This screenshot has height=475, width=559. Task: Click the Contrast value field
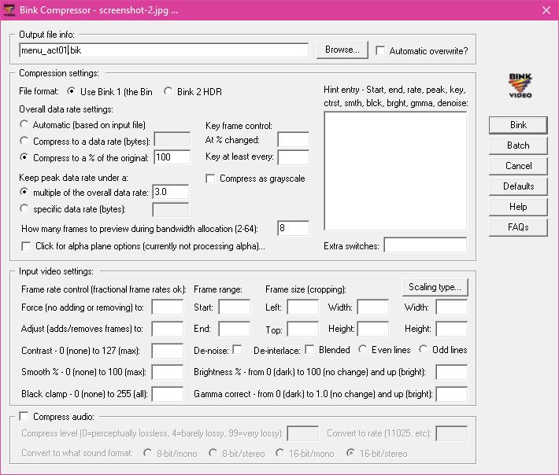click(x=167, y=351)
